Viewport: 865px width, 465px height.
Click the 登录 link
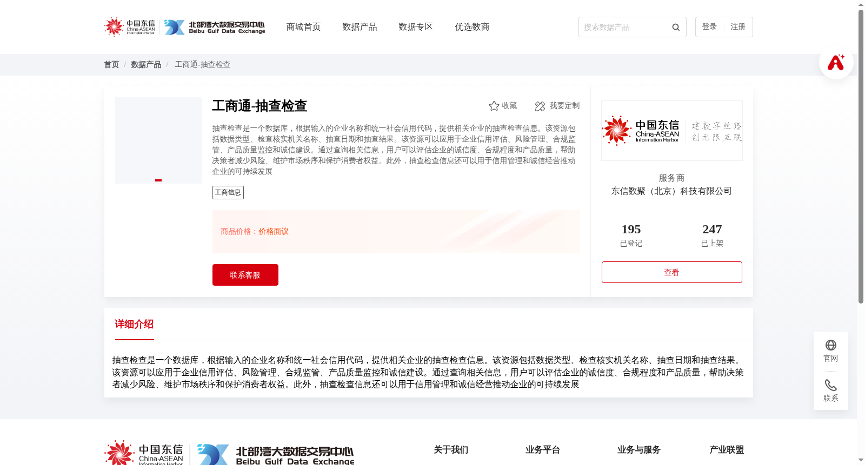point(709,27)
